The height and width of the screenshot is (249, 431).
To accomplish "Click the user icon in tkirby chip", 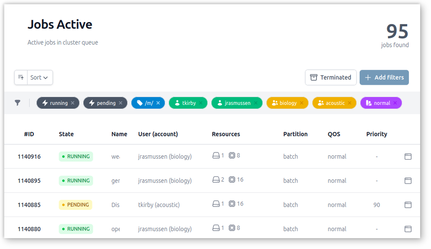I will [177, 103].
